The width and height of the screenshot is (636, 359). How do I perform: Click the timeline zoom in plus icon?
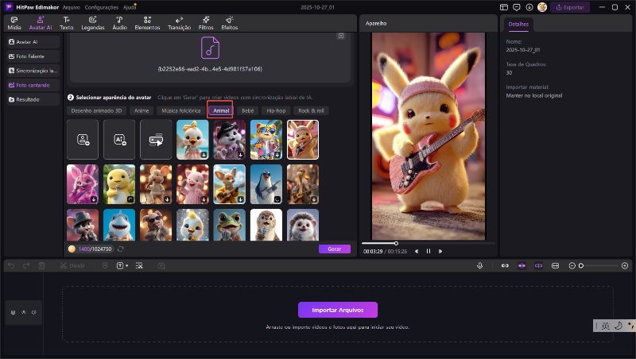(625, 266)
